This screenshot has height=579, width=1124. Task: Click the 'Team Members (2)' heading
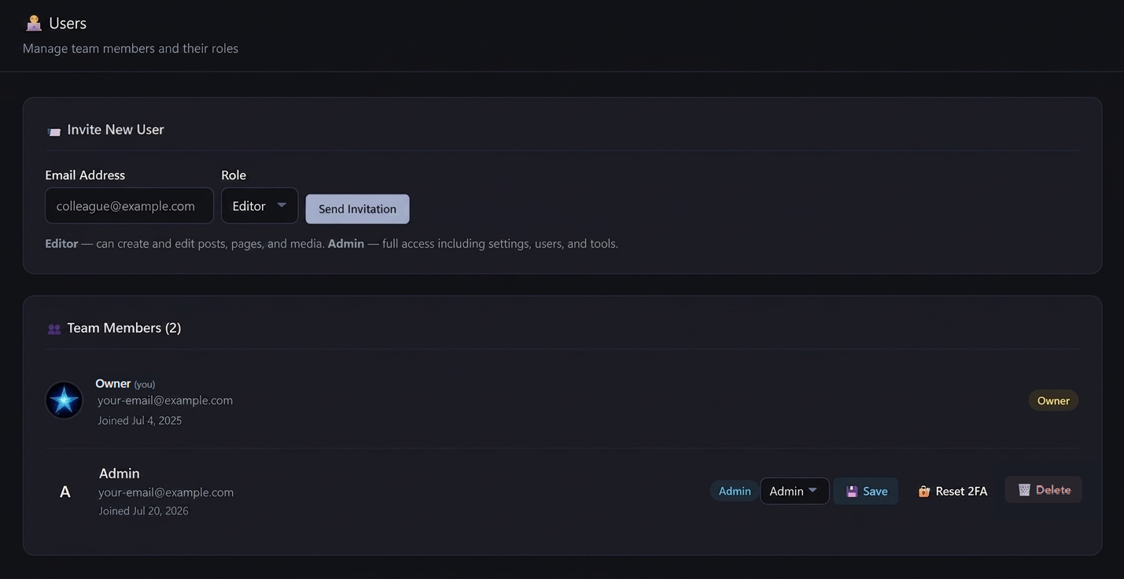[124, 328]
